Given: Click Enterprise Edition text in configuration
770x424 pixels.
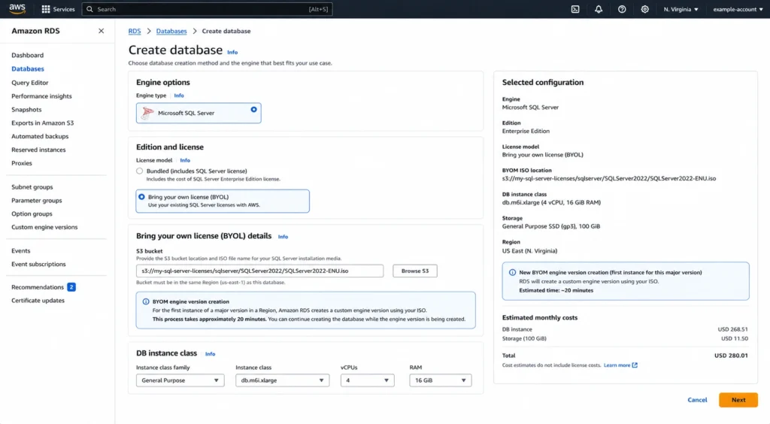Looking at the screenshot, I should point(526,131).
